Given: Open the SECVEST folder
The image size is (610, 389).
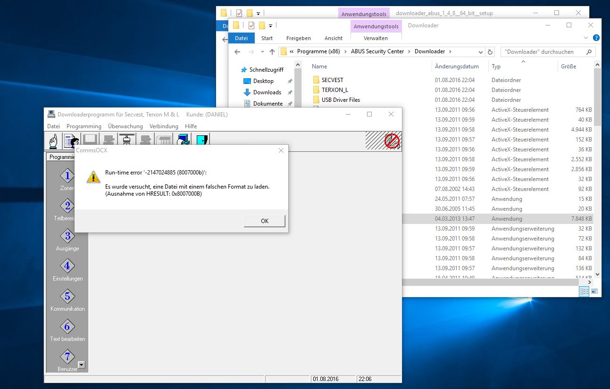Looking at the screenshot, I should click(332, 80).
